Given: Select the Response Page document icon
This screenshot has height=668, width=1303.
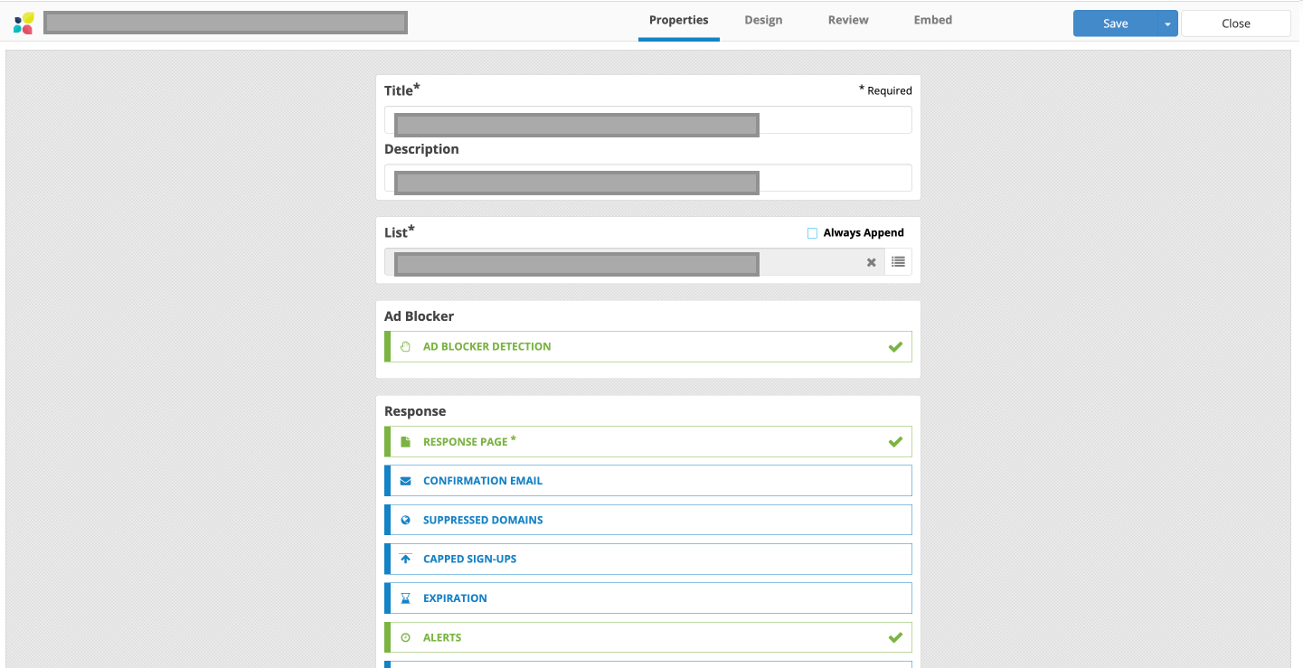Looking at the screenshot, I should [405, 441].
